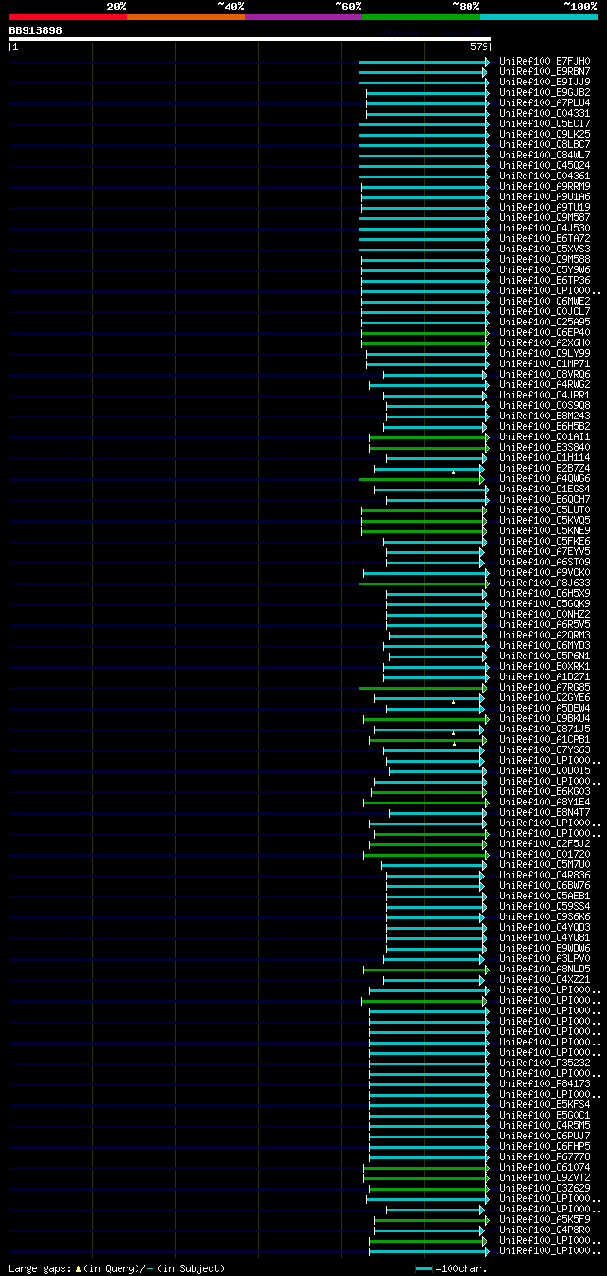This screenshot has height=1276, width=607.
Task: Select the UniRef100_C7YS63 label
Action: coord(544,749)
